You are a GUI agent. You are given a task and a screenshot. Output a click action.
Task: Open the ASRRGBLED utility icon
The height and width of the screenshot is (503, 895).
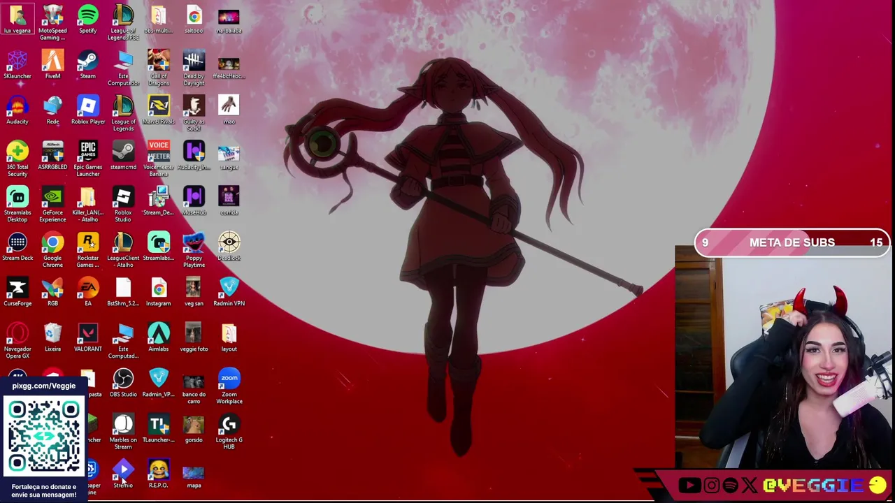[52, 156]
